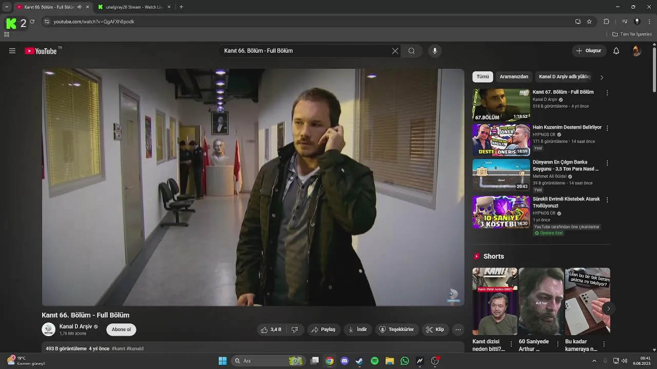Screen dimensions: 657x369
Task: Select the Tümü filter chip
Action: coord(482,77)
